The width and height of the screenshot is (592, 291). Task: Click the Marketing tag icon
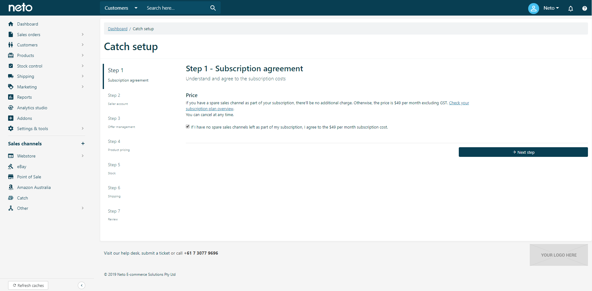click(x=11, y=87)
